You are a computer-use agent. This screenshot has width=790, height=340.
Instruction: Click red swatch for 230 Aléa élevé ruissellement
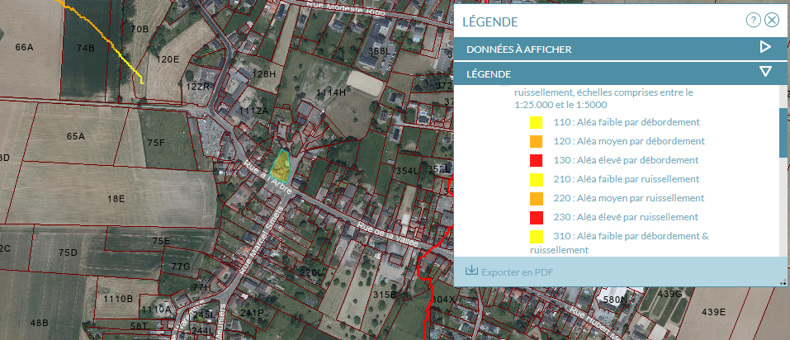click(536, 218)
